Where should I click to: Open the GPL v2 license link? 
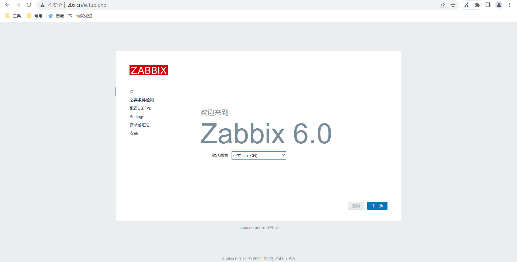coord(273,228)
